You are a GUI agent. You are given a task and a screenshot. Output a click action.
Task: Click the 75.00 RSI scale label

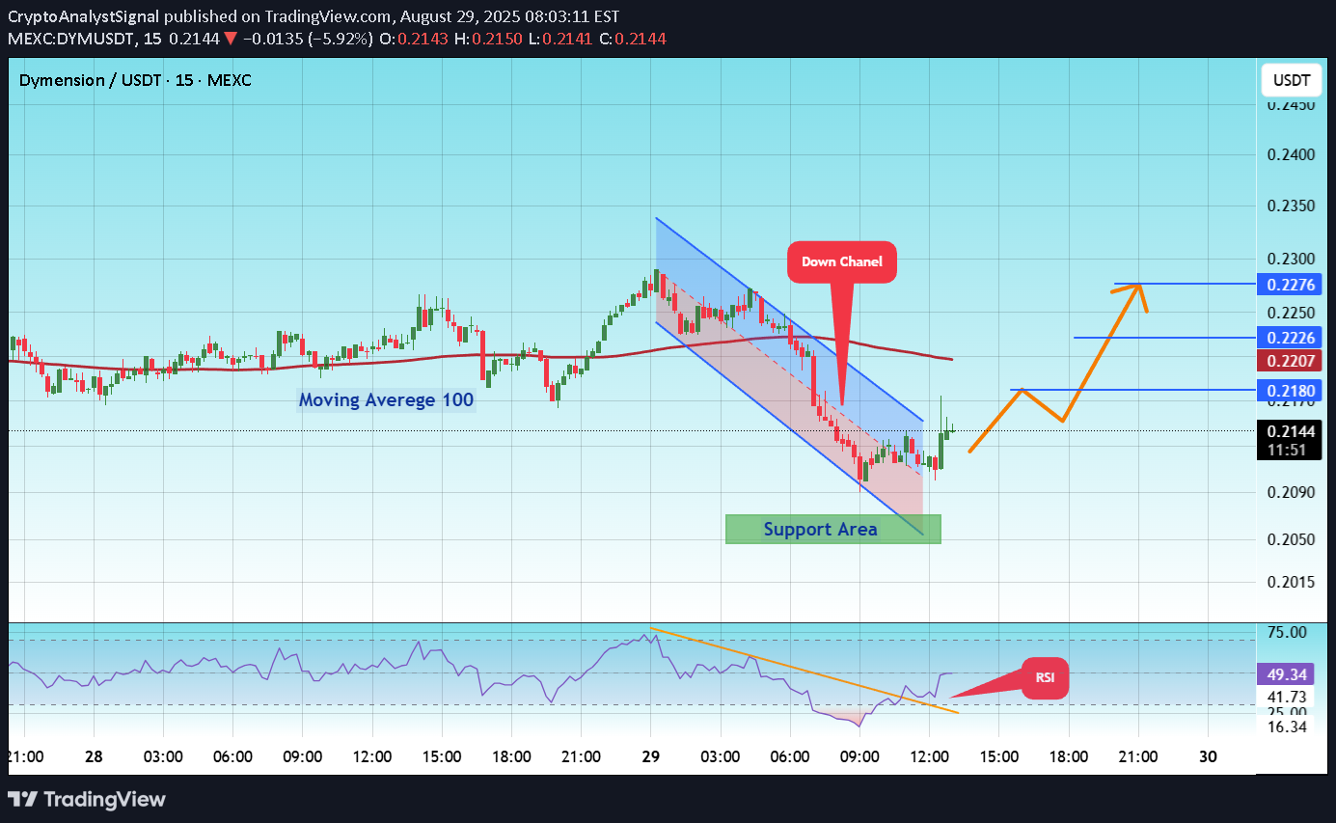click(1286, 631)
